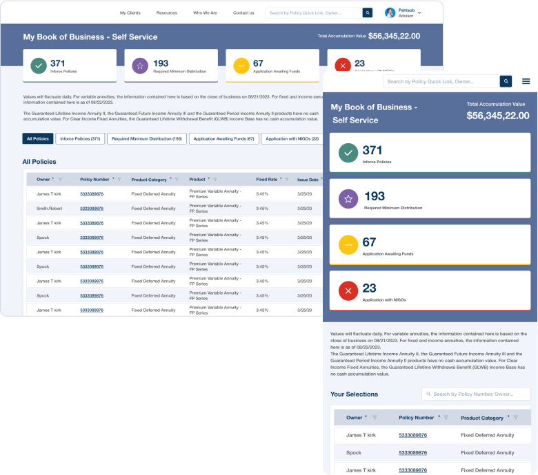The height and width of the screenshot is (475, 538).
Task: Sort desktop table by Owner column
Action: (x=53, y=179)
